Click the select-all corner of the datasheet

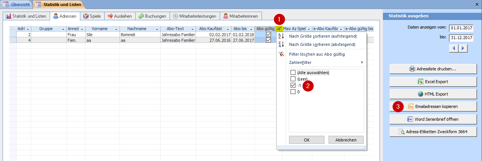click(13, 29)
